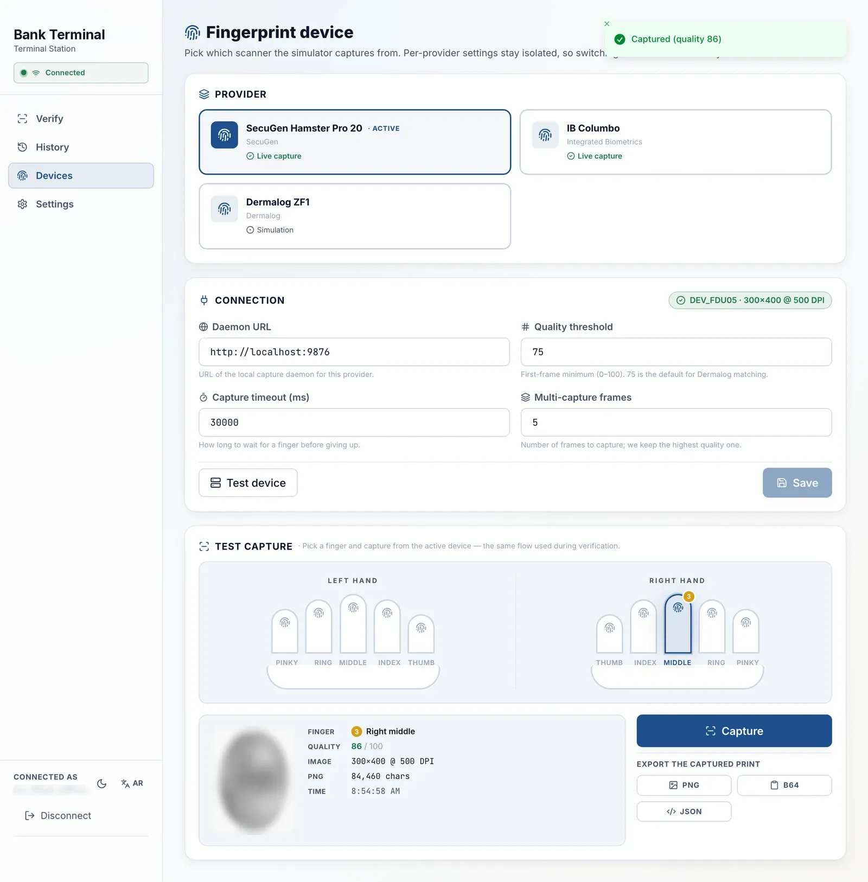Start a fingerprint Capture
Viewport: 868px width, 882px height.
click(x=734, y=731)
